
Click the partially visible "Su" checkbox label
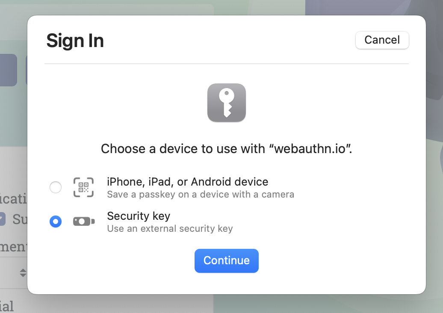19,219
